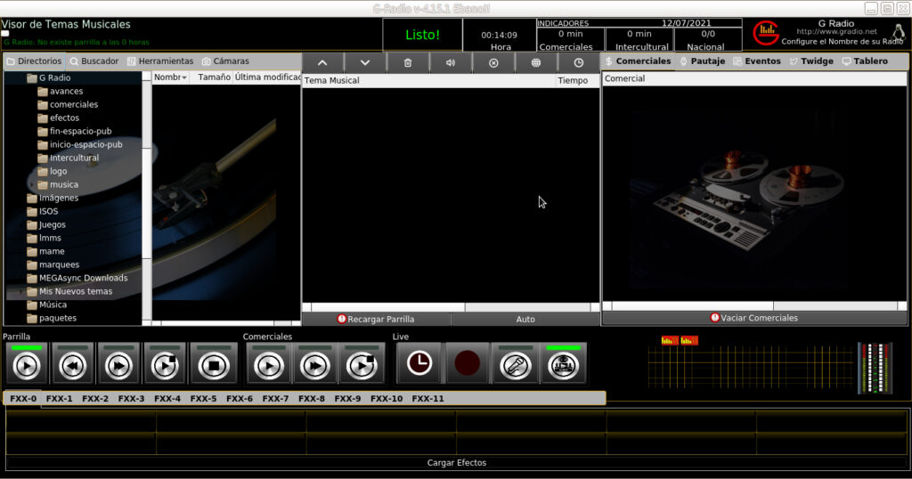Open the Pautaje tab
Viewport: 912px width, 479px height.
click(x=702, y=61)
